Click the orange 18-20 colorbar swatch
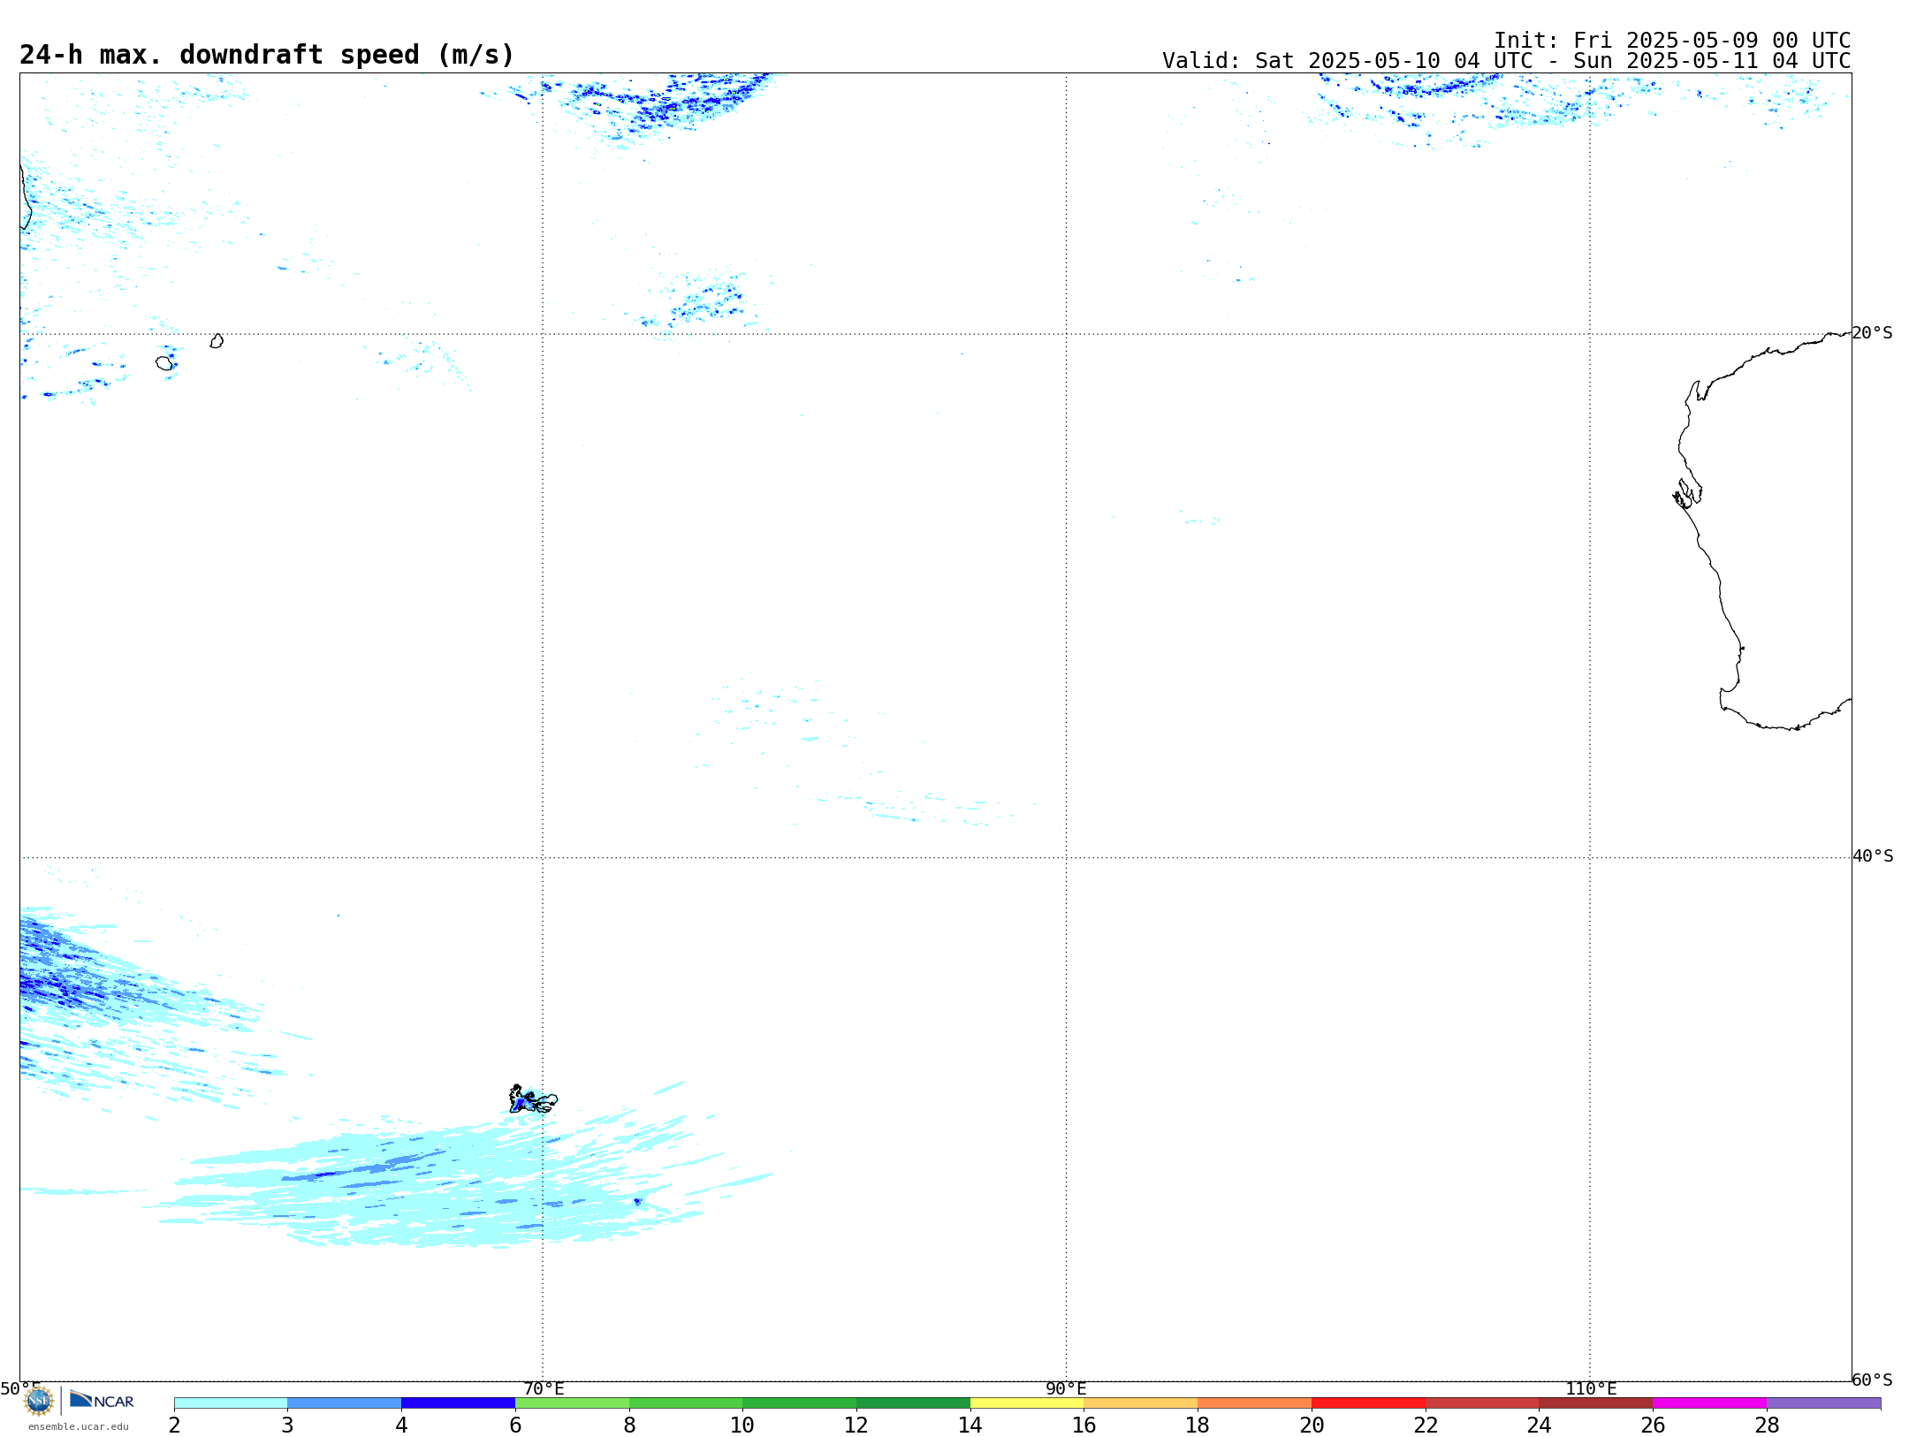1909x1437 pixels. [1254, 1403]
